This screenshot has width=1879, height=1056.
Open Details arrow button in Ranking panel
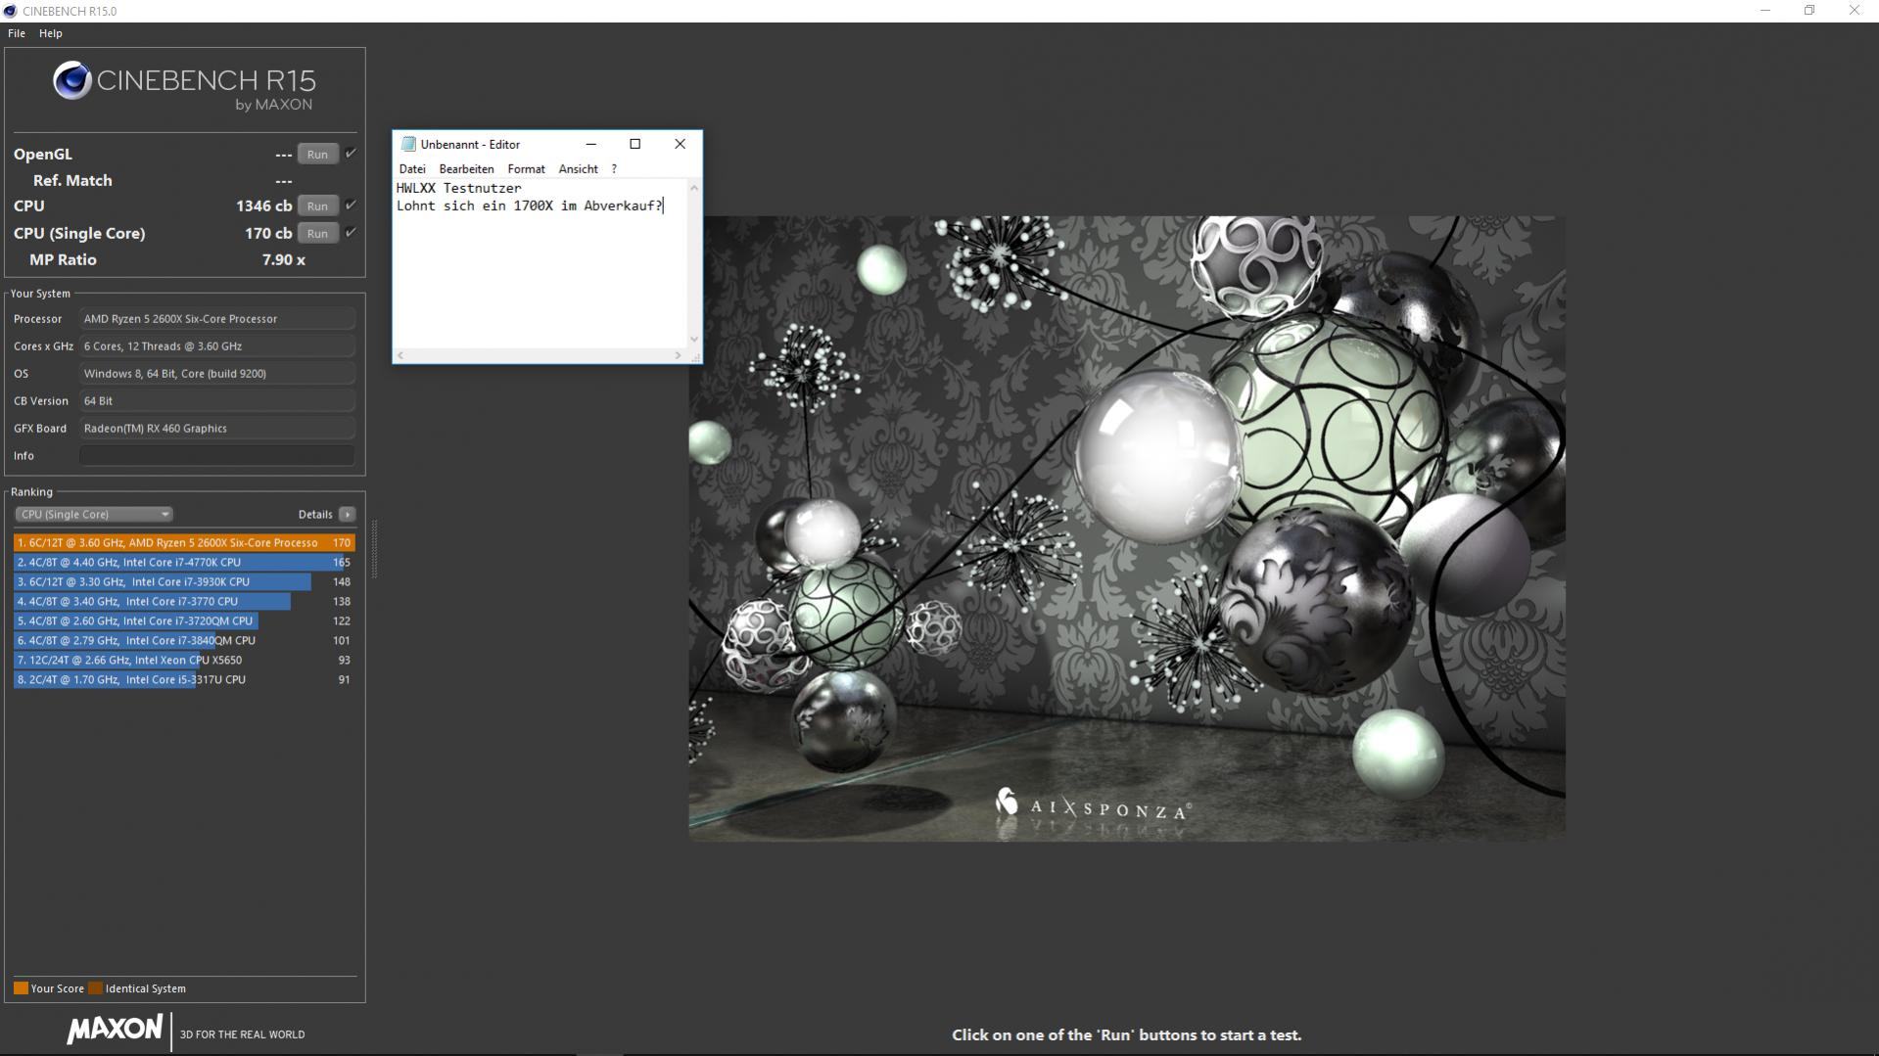coord(348,514)
